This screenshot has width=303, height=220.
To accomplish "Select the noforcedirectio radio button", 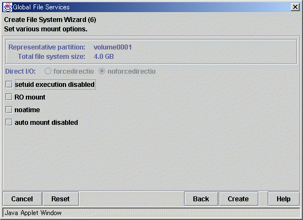I will [x=102, y=71].
